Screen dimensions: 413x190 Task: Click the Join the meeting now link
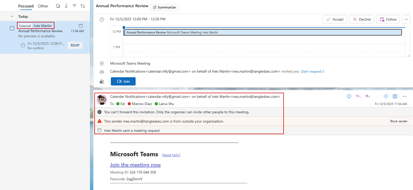135,165
